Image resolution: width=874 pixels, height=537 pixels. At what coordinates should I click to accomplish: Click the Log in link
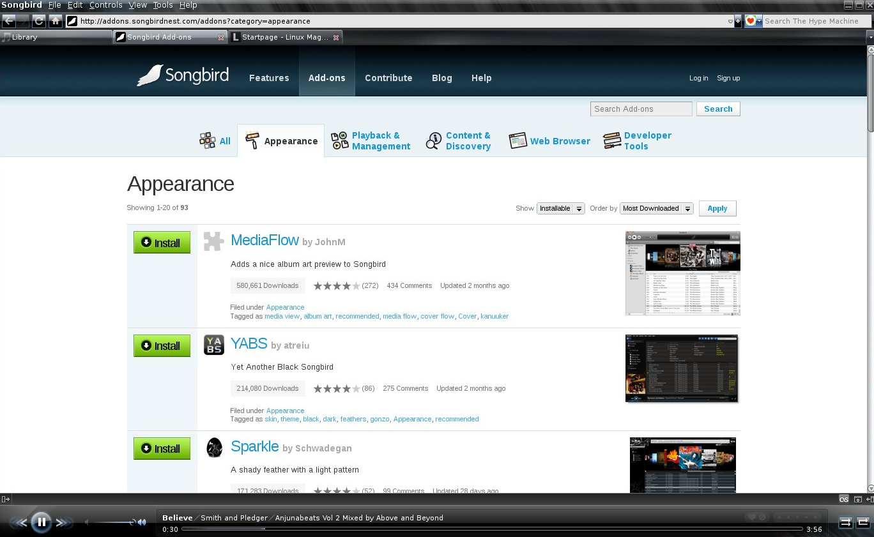698,78
